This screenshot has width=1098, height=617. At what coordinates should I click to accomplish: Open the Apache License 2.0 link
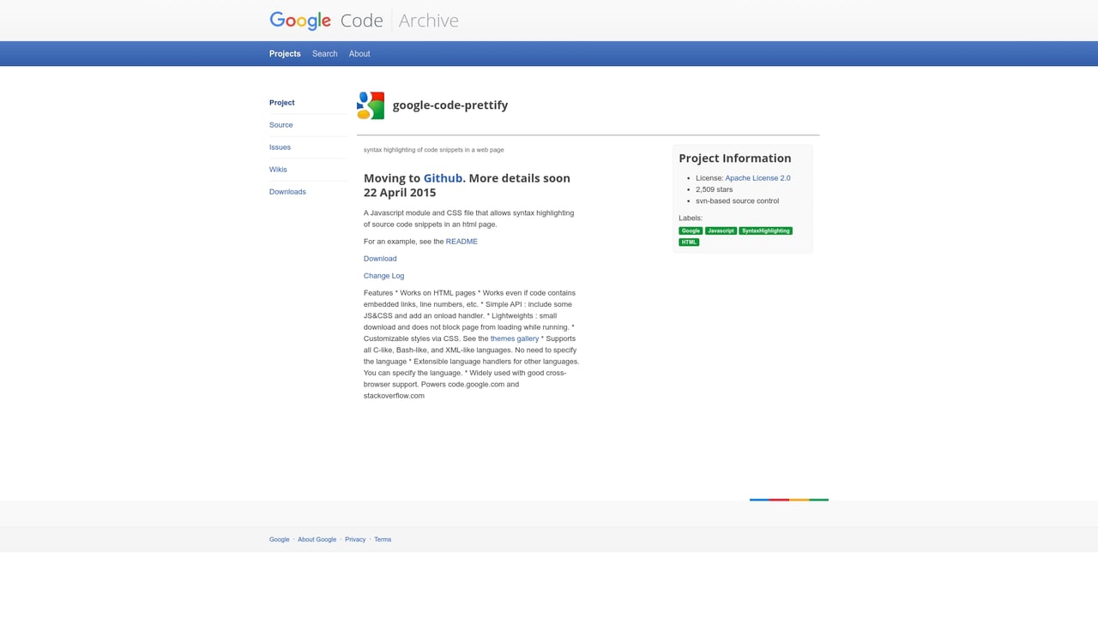(x=757, y=177)
